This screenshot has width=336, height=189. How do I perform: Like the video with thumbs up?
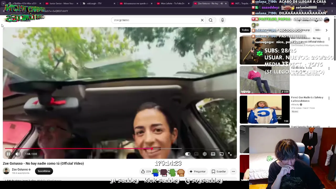click(x=146, y=171)
